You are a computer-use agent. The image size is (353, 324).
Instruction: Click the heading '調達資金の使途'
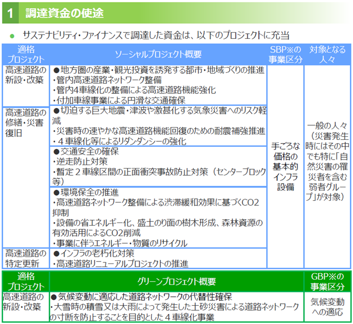pos(65,13)
